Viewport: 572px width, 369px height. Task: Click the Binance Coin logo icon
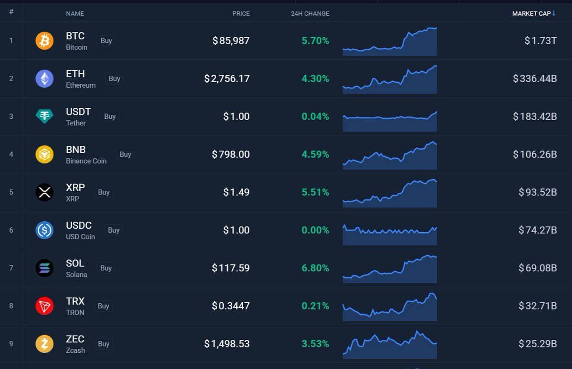(44, 154)
